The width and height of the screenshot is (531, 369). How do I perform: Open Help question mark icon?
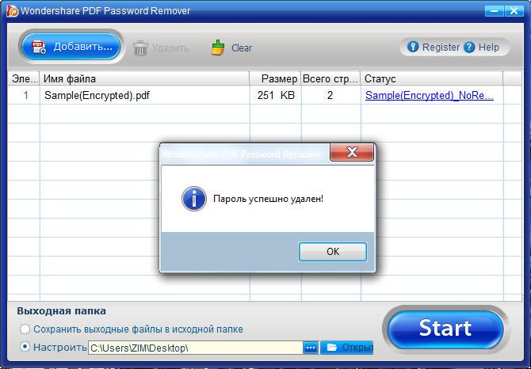click(469, 47)
